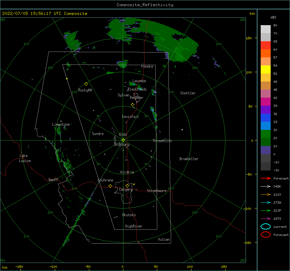The height and width of the screenshot is (271, 290).
Task: Select the Sundre label
Action: (x=98, y=133)
